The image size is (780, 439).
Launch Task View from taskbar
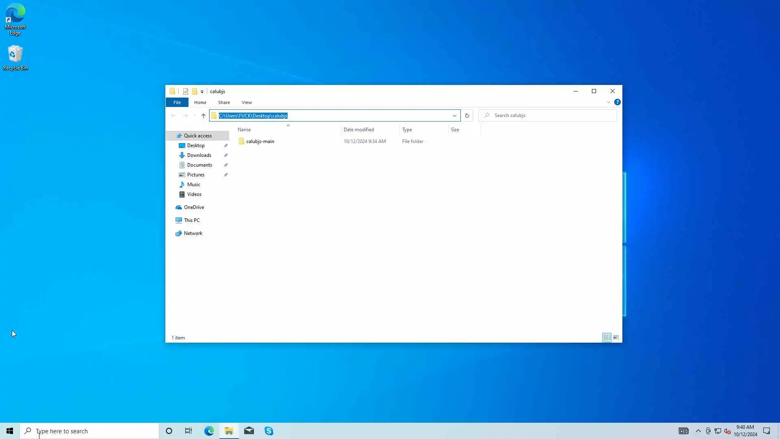click(188, 431)
